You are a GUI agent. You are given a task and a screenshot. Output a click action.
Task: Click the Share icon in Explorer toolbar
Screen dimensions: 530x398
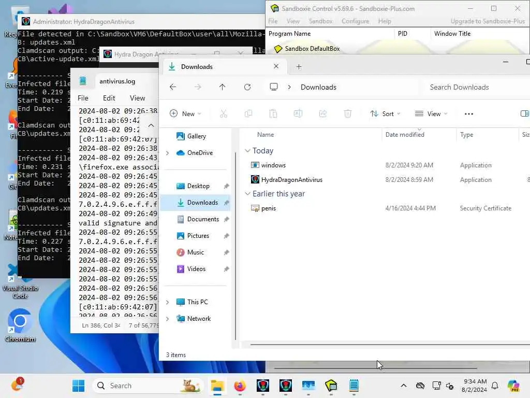323,113
